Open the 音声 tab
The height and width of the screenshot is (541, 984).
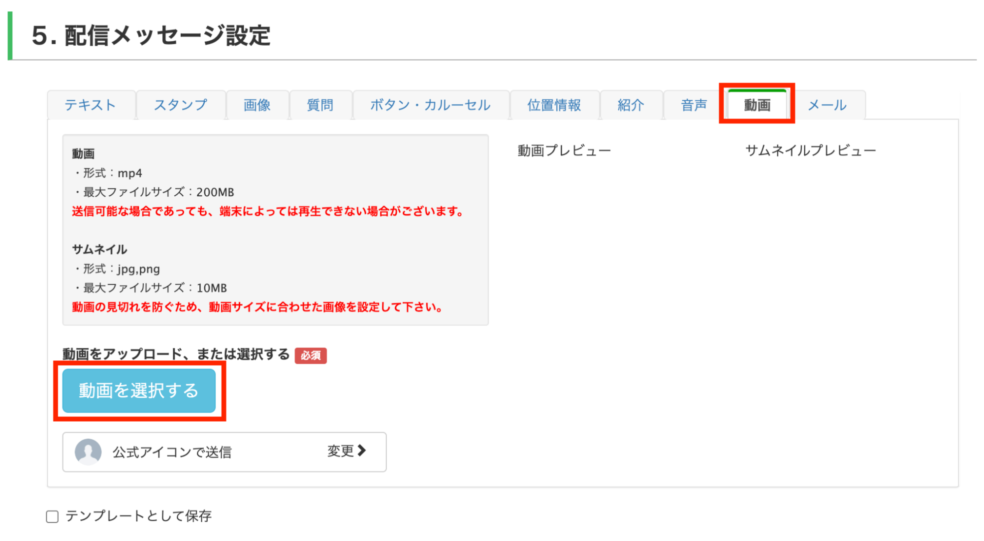point(694,105)
